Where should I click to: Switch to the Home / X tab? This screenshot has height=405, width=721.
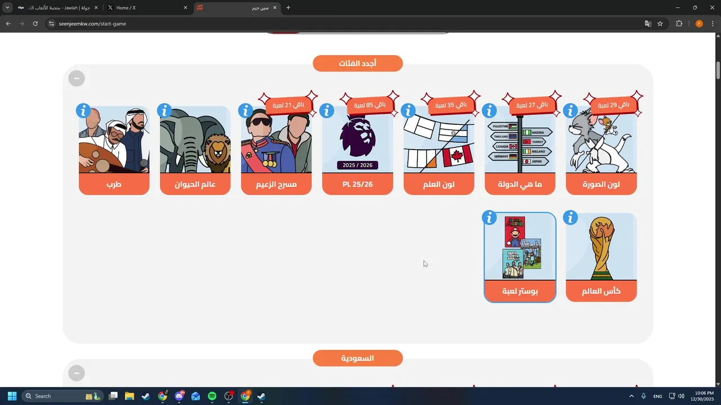[x=148, y=8]
